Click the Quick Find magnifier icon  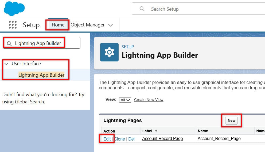9,44
